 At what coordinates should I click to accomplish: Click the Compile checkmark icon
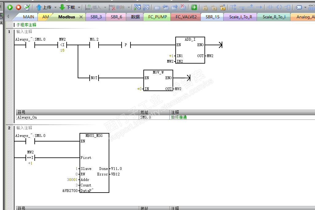coord(27,7)
